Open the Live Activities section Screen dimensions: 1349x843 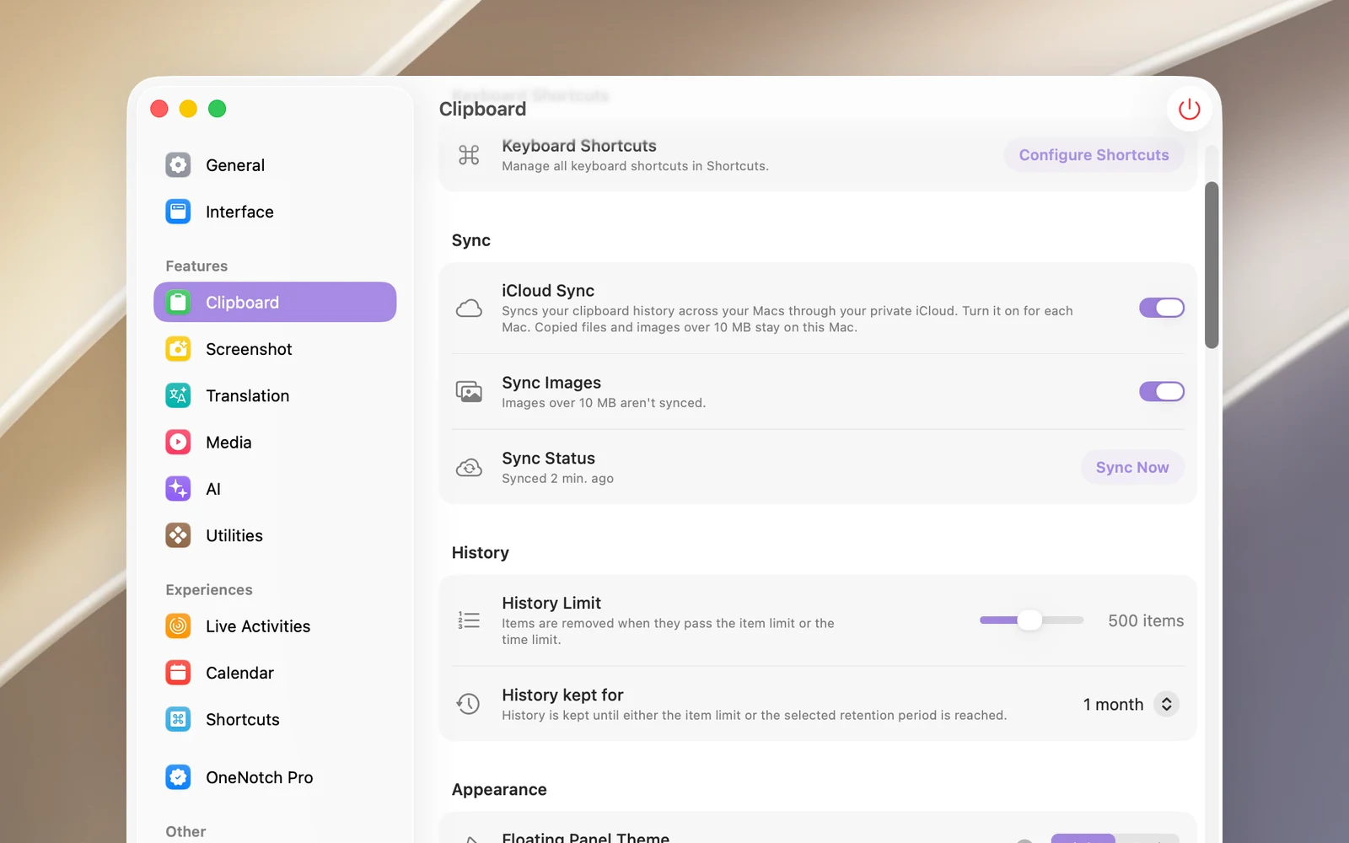pyautogui.click(x=275, y=626)
